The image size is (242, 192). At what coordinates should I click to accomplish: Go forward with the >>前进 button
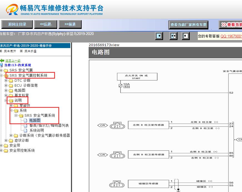point(70,24)
